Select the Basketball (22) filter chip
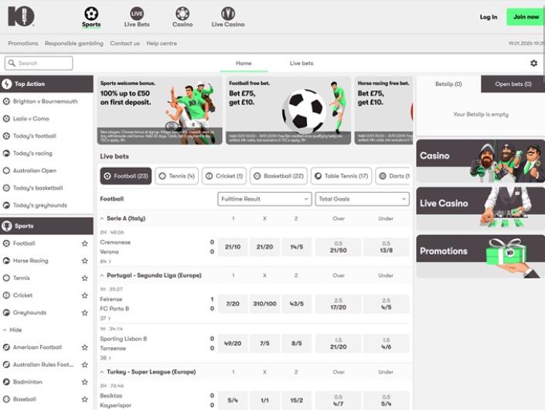Screen dimensions: 545x410 tap(278, 176)
